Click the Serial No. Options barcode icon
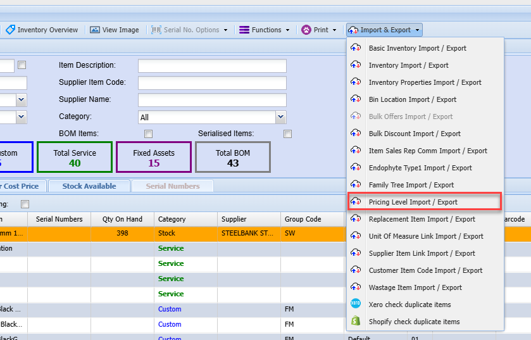 coord(156,30)
